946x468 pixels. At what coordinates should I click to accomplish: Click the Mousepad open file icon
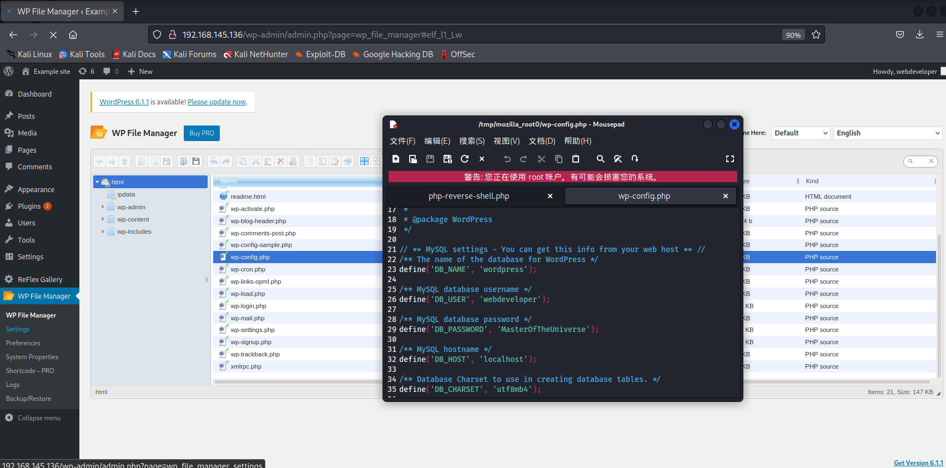pyautogui.click(x=413, y=159)
